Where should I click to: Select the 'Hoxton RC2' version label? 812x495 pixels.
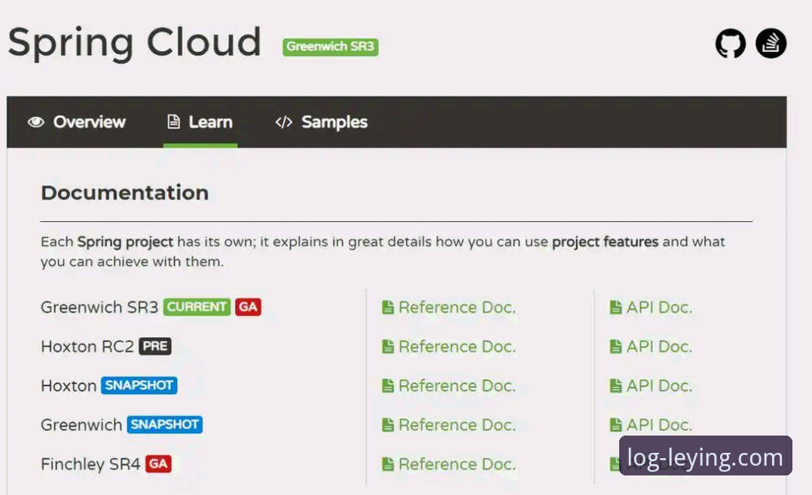pyautogui.click(x=87, y=347)
